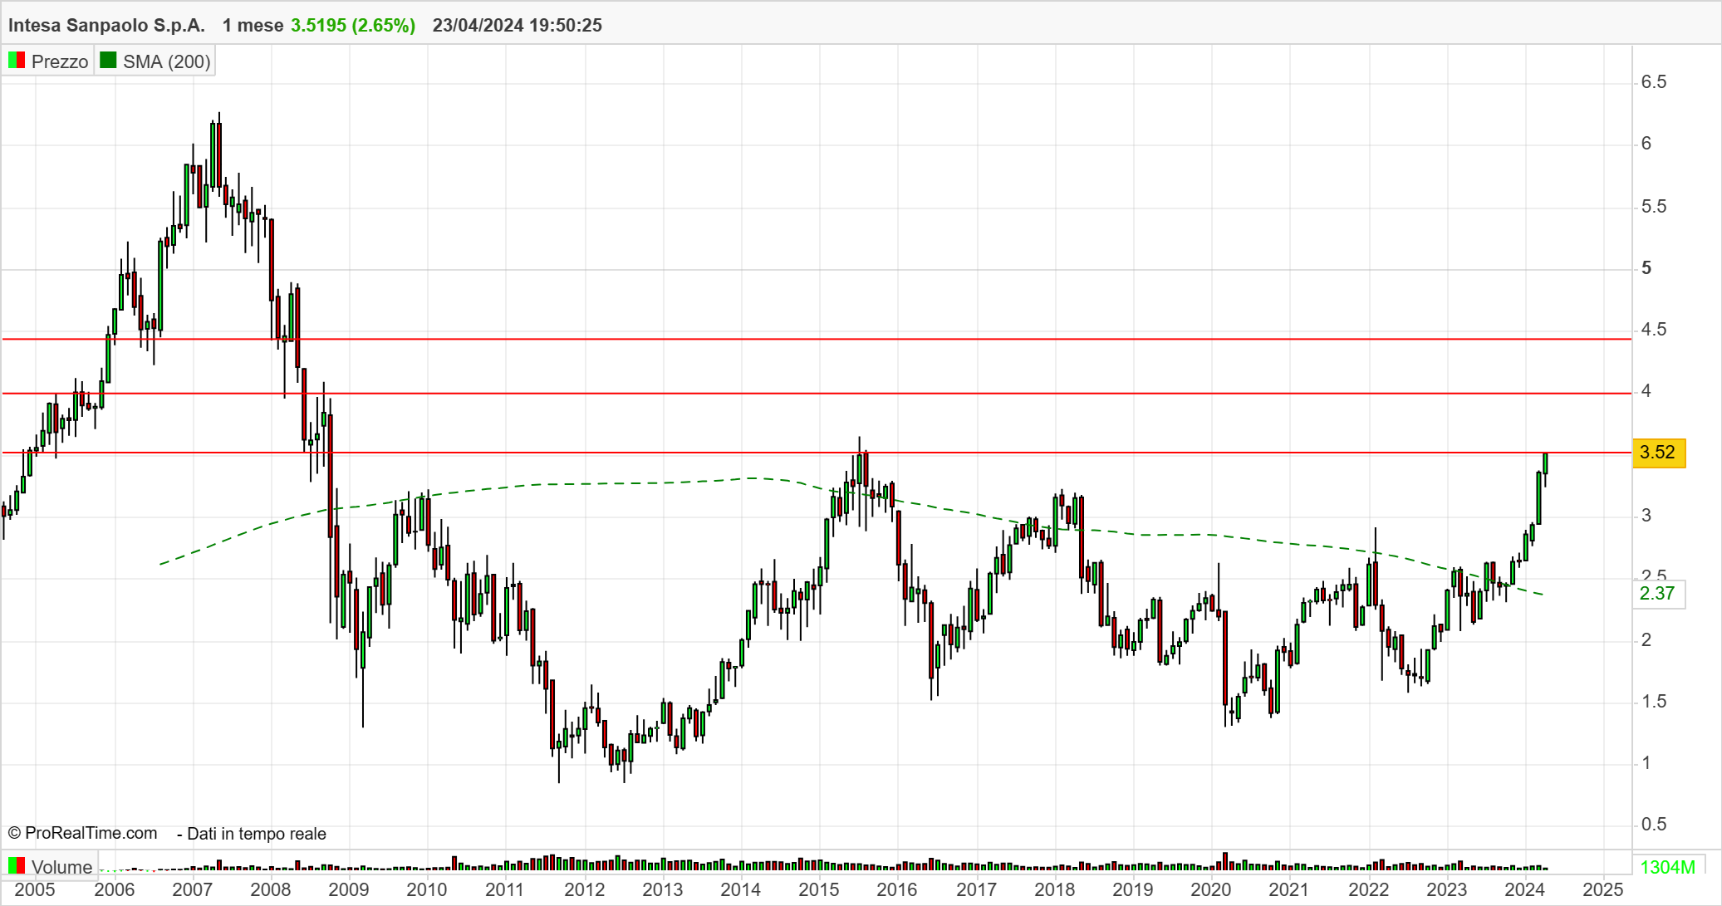The image size is (1722, 906).
Task: Click the 2007 label on time axis
Action: tap(193, 889)
